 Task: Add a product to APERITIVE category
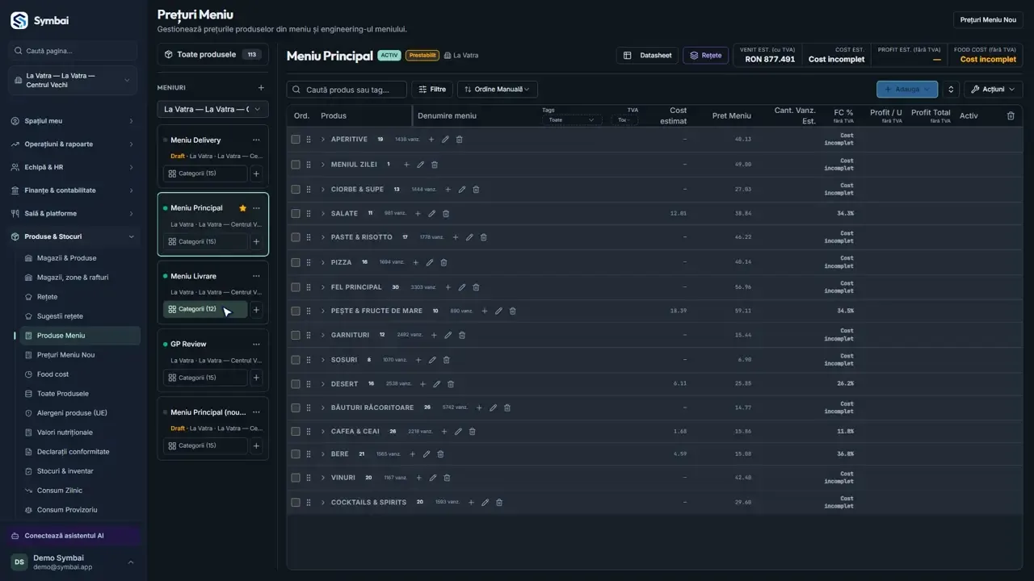pyautogui.click(x=431, y=140)
